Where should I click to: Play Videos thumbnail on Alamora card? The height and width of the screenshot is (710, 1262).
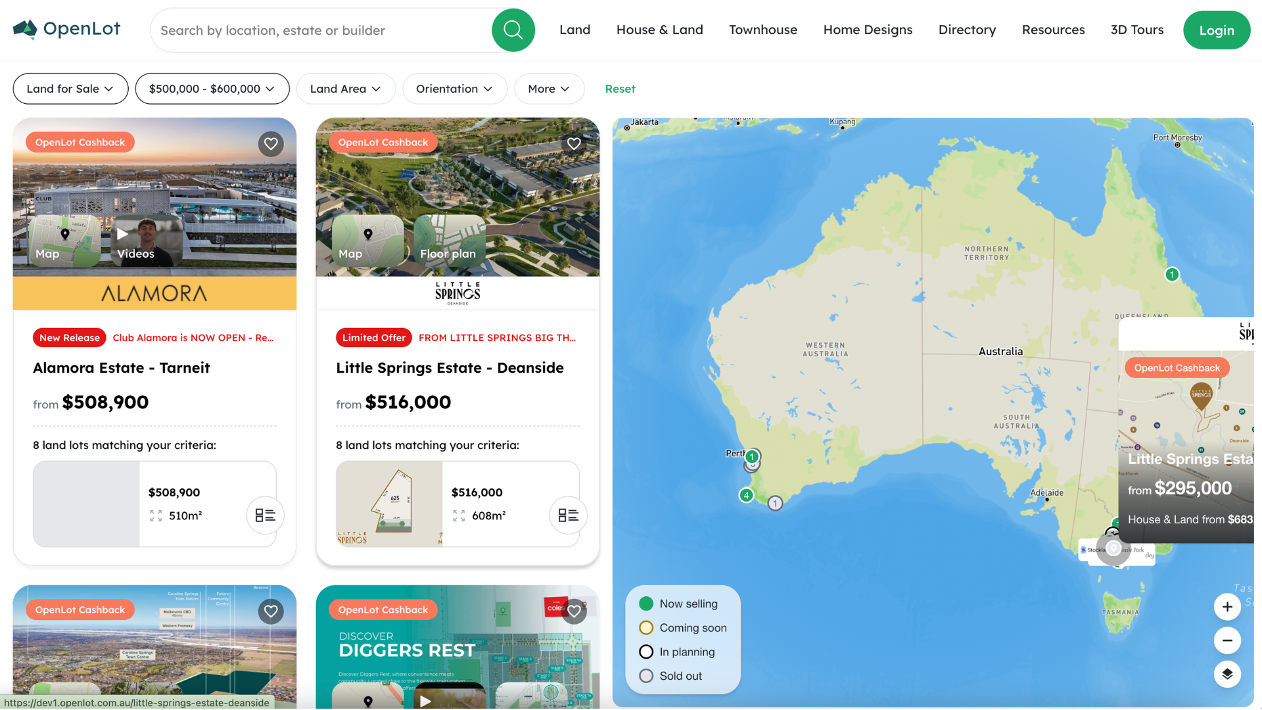(x=146, y=241)
